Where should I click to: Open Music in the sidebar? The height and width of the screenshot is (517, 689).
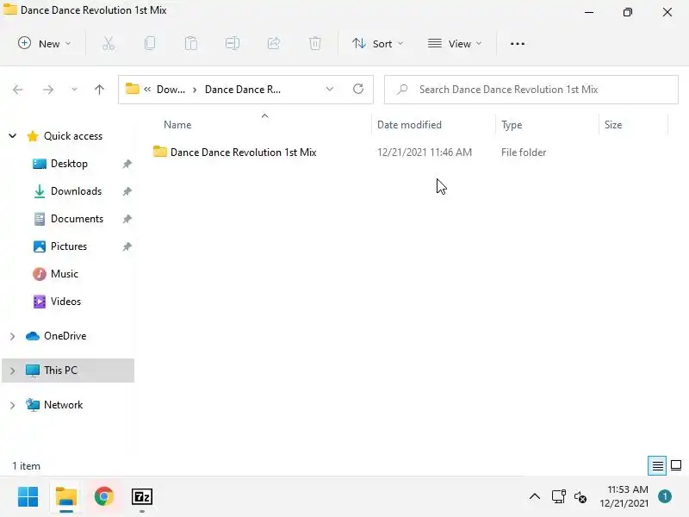pyautogui.click(x=64, y=274)
